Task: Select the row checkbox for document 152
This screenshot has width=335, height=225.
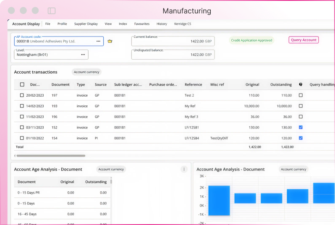Action: tap(22, 127)
